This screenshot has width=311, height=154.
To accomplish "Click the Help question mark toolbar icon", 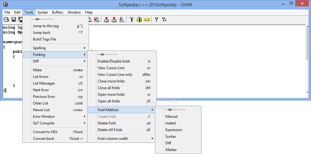I will [x=156, y=19].
